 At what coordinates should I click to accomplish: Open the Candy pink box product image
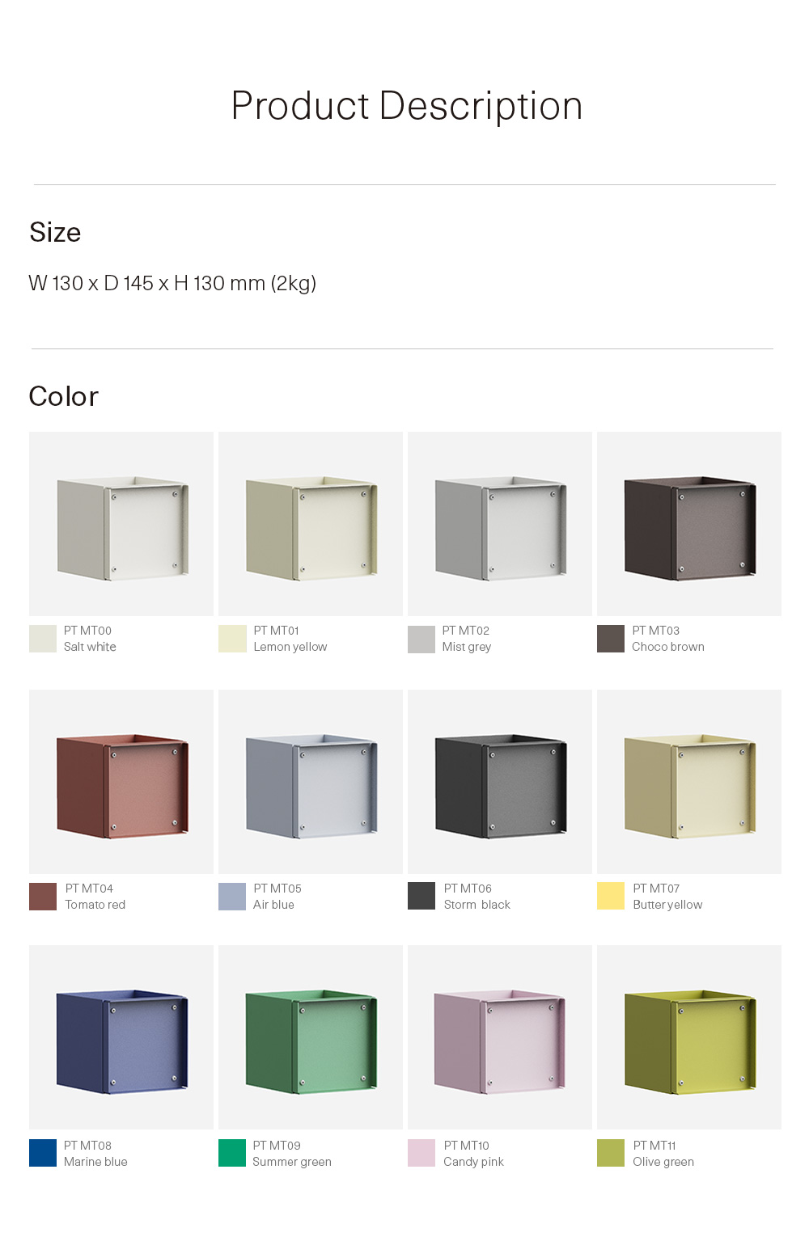coord(500,1037)
